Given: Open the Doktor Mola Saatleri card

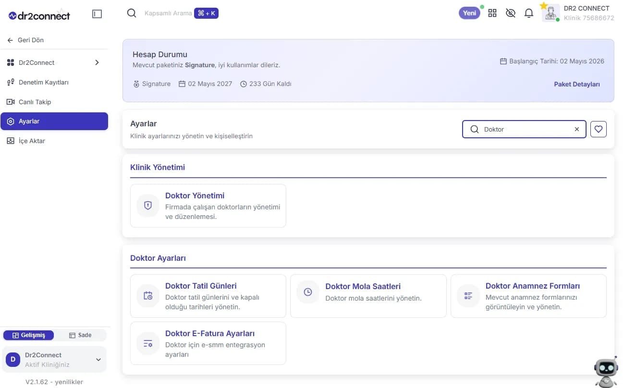Looking at the screenshot, I should (368, 296).
